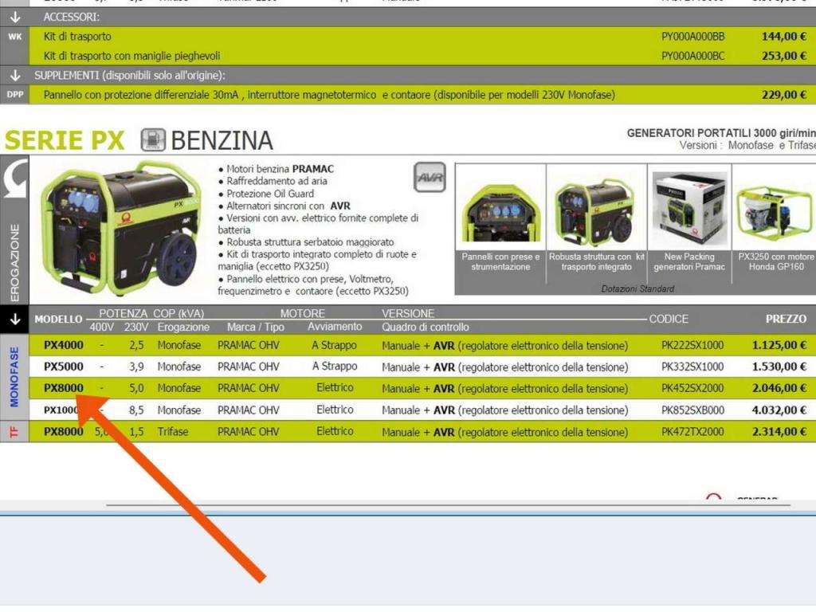Click the price 1.530,00 €

[x=779, y=367]
